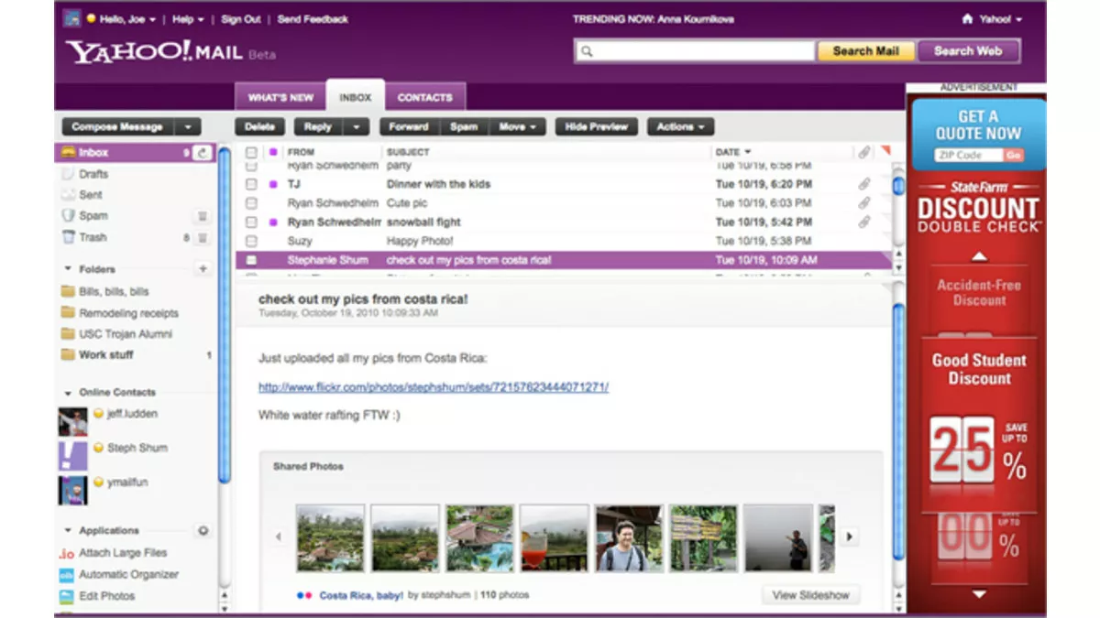Viewport: 1100px width, 618px height.
Task: Open the Compose Message dropdown arrow
Action: (x=187, y=127)
